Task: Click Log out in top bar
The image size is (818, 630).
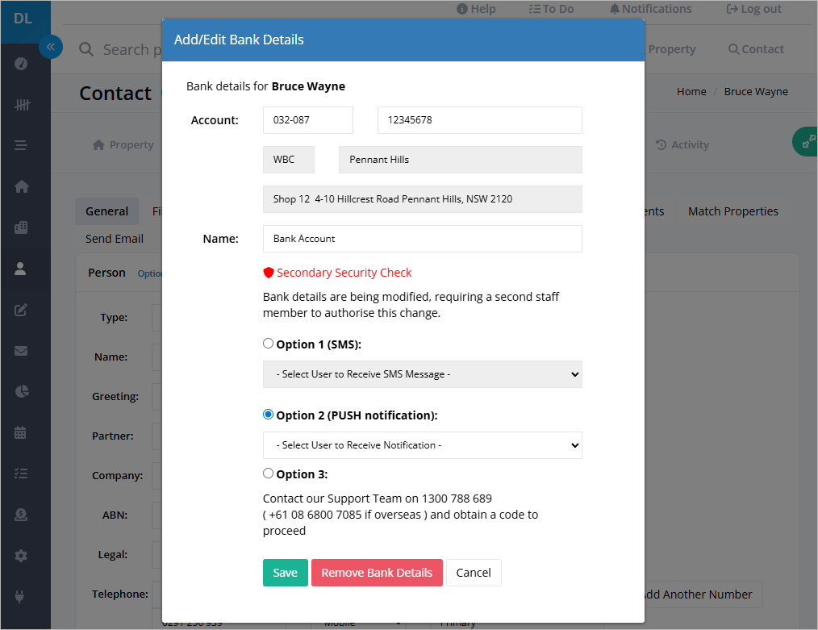Action: (x=753, y=9)
